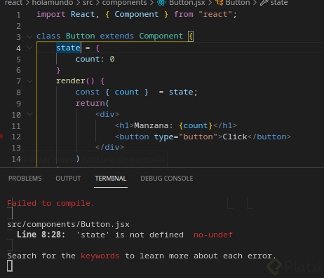Viewport: 324px width, 278px height.
Task: Click the 'Line 8:28:' error location
Action: [41, 235]
